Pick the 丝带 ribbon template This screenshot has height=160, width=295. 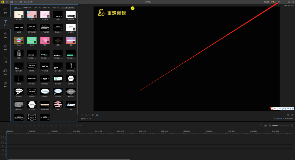[x=58, y=105]
